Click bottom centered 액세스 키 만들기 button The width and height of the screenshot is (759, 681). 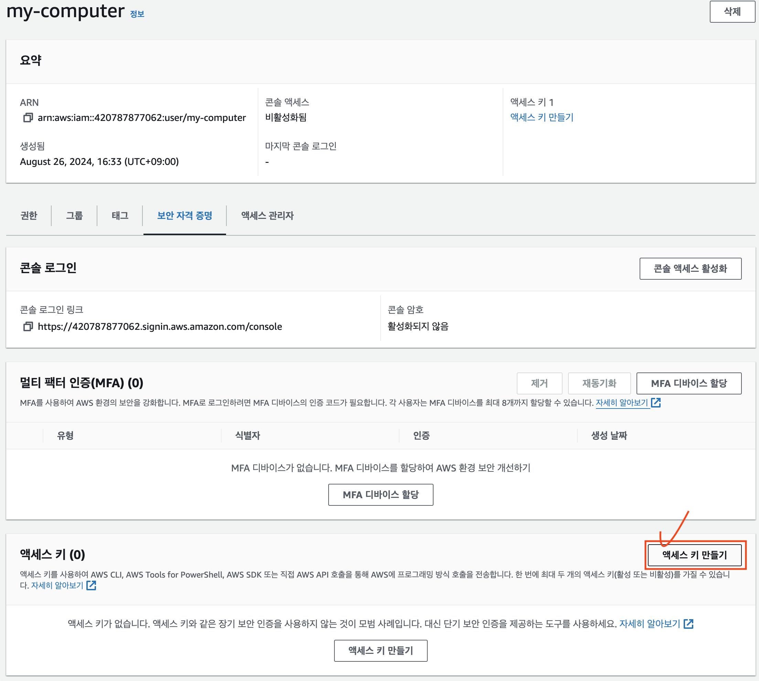381,651
